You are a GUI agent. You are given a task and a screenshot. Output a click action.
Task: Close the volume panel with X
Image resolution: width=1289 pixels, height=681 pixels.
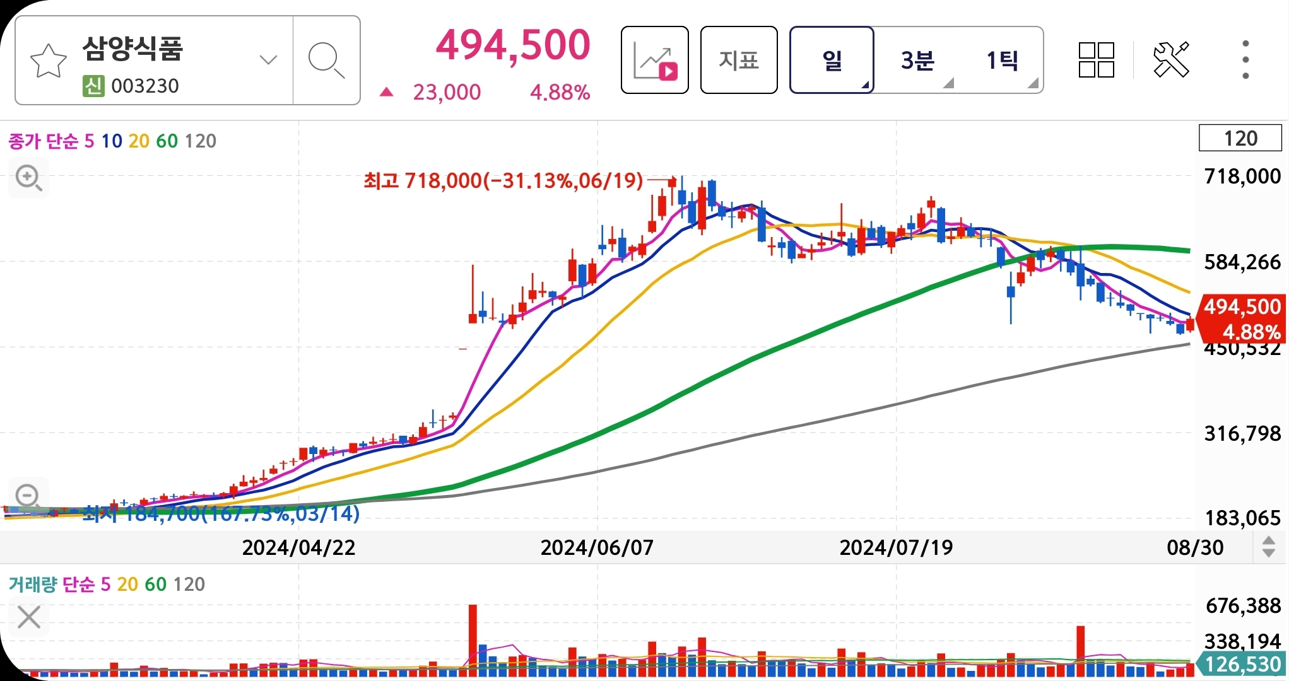(x=29, y=617)
